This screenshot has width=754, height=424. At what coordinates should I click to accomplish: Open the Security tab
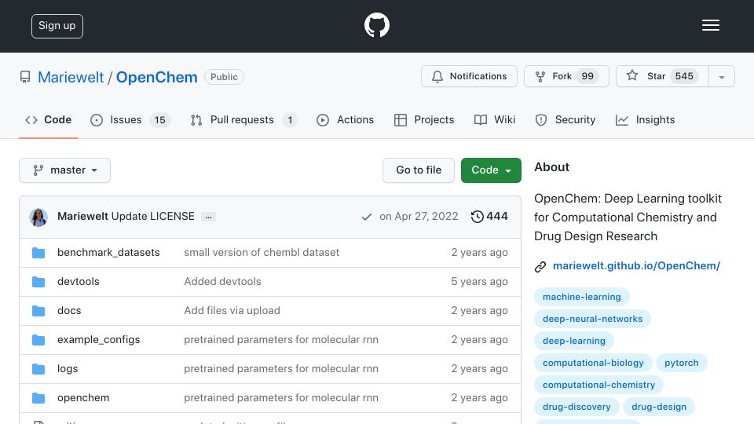(x=565, y=119)
